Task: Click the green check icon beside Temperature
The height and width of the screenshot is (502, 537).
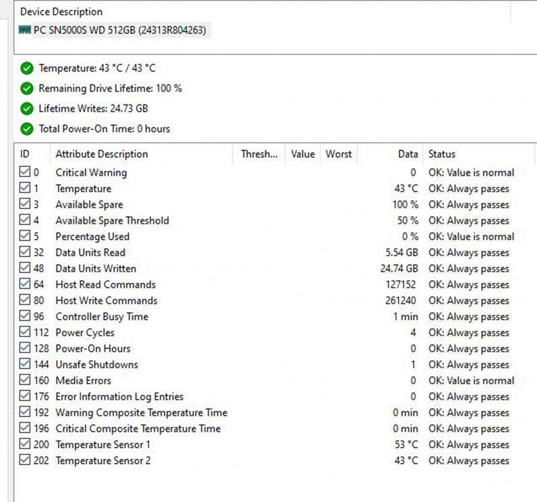Action: click(x=27, y=68)
